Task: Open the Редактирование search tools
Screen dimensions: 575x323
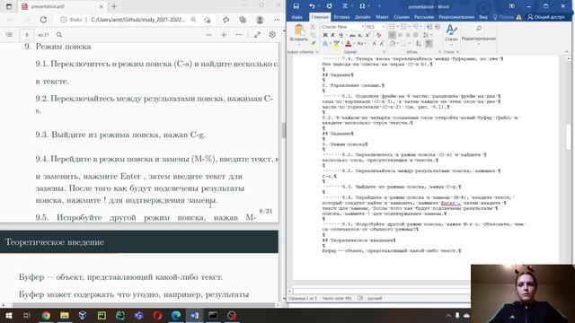Action: click(x=479, y=33)
